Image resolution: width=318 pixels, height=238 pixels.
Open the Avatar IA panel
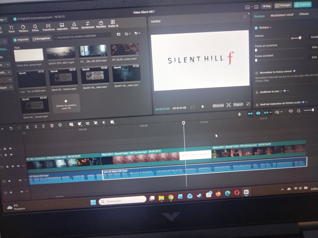(113, 24)
